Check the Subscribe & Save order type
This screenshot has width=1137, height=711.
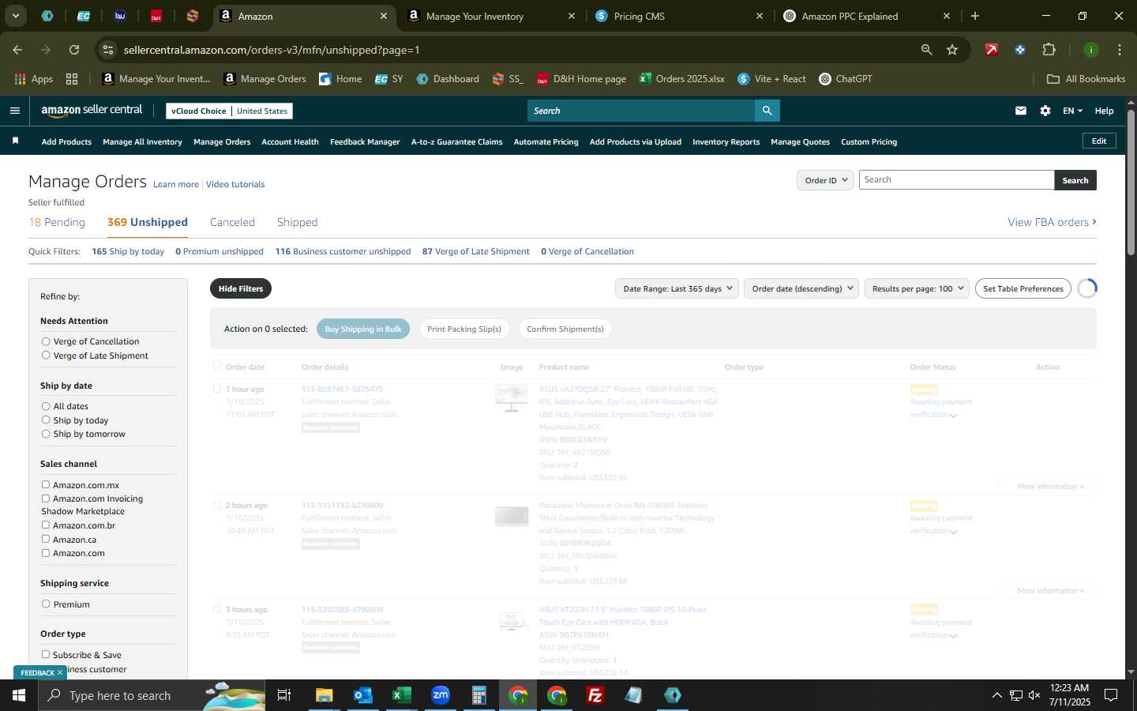(46, 654)
